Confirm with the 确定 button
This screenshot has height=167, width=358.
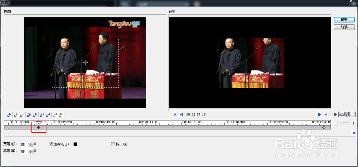pos(344,20)
